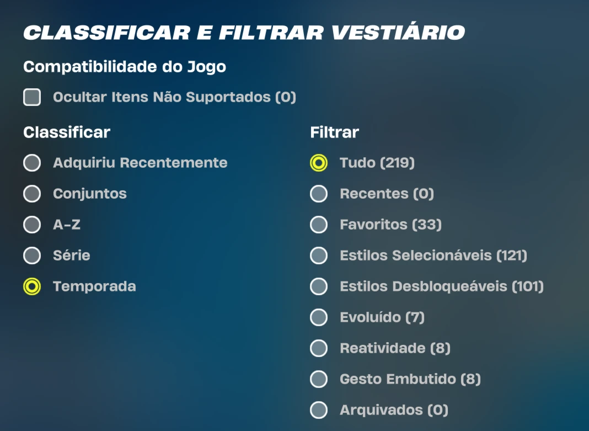Show only Favoritos (33)
This screenshot has height=431, width=589.
click(x=319, y=225)
